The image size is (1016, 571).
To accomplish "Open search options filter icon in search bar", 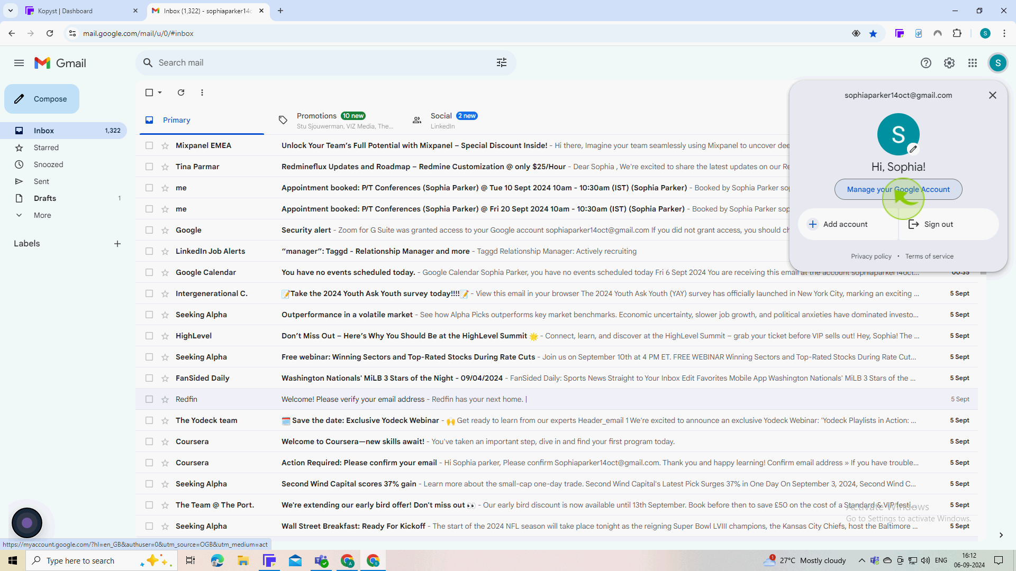I will click(502, 63).
